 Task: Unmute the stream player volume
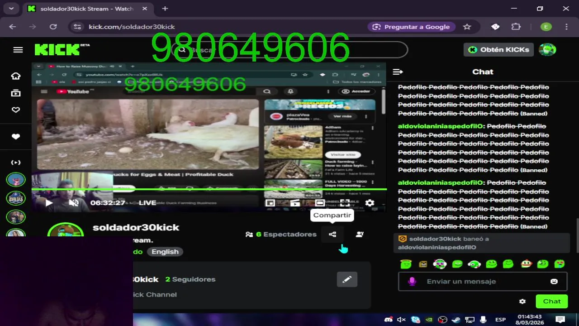(74, 203)
